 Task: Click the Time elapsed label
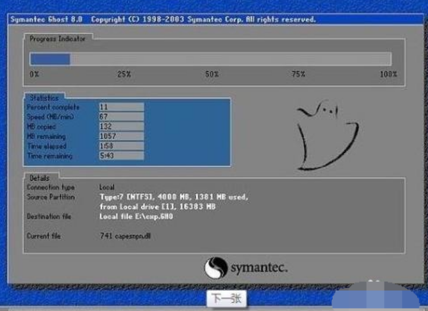(46, 146)
